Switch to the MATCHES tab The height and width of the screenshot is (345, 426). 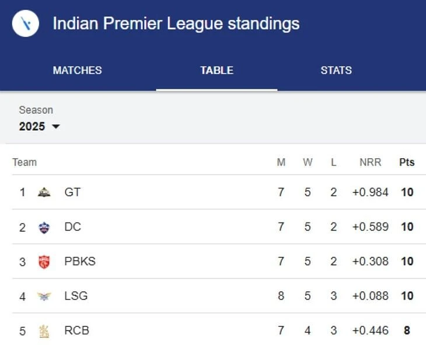coord(78,71)
